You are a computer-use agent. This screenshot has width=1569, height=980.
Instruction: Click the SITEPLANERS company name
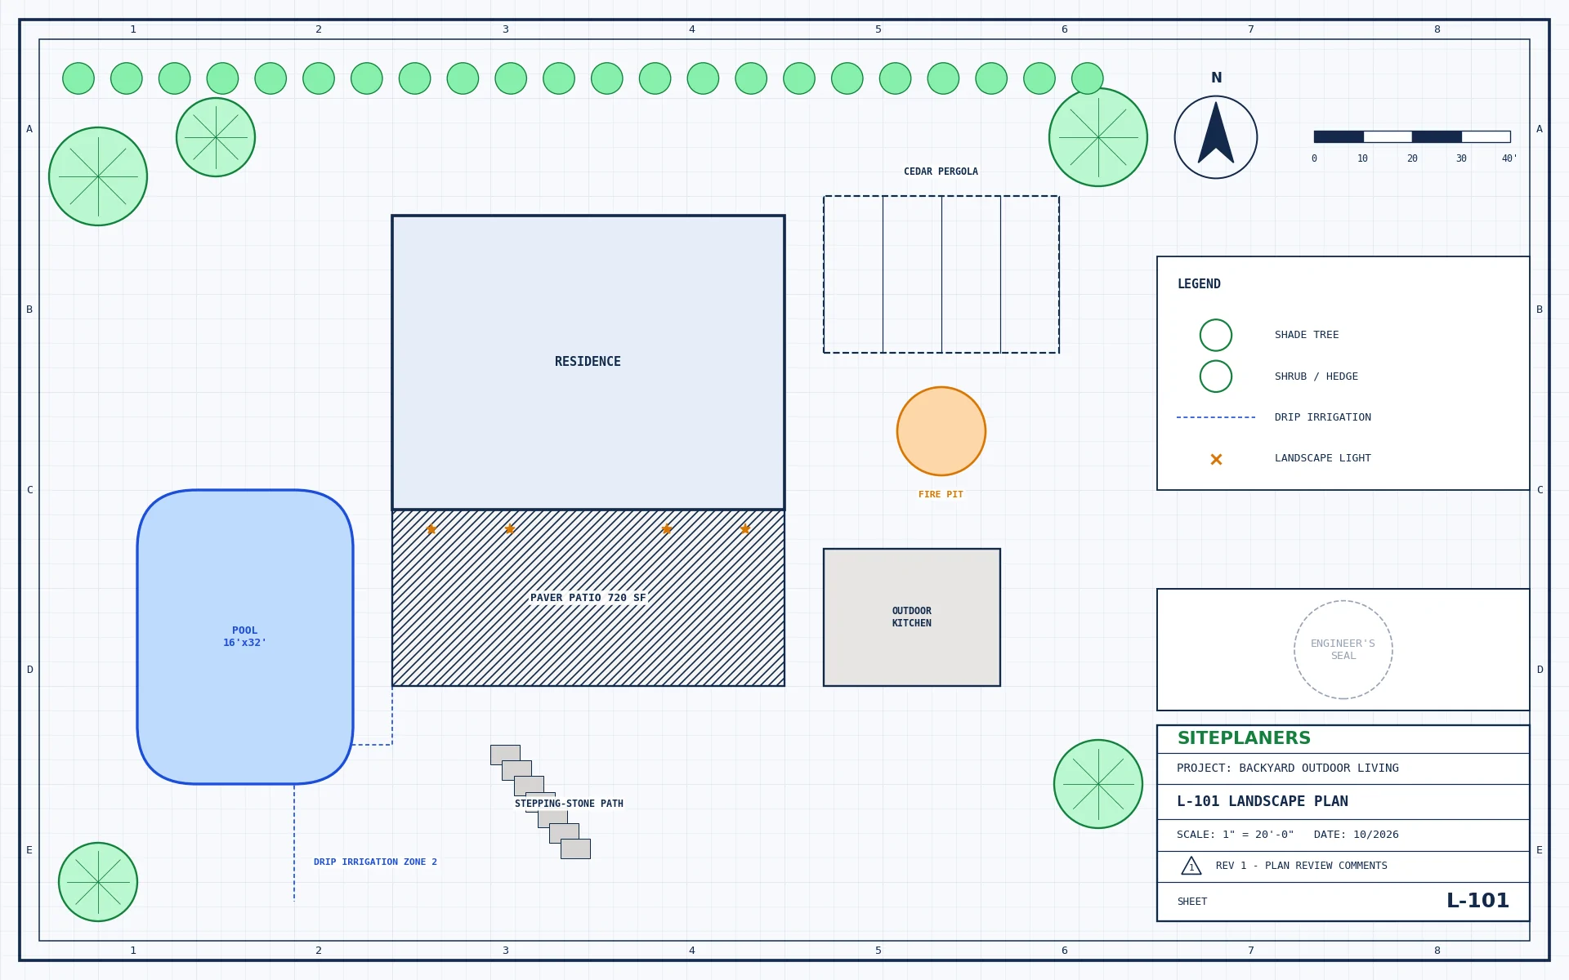[x=1244, y=738]
